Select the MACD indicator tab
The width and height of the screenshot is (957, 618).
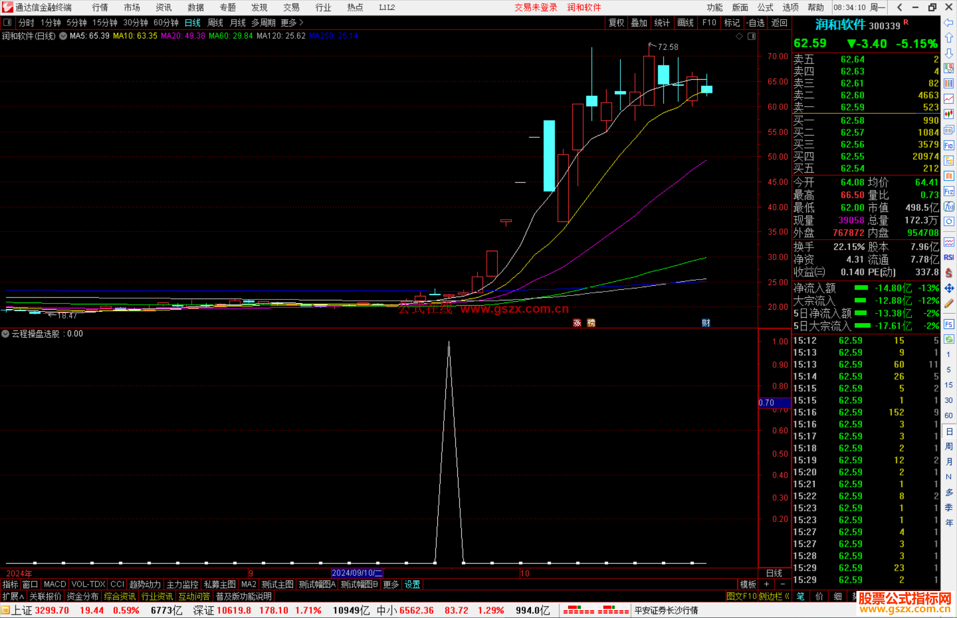coord(55,584)
